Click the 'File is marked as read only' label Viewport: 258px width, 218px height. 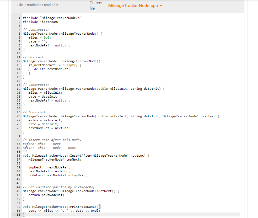pos(37,5)
